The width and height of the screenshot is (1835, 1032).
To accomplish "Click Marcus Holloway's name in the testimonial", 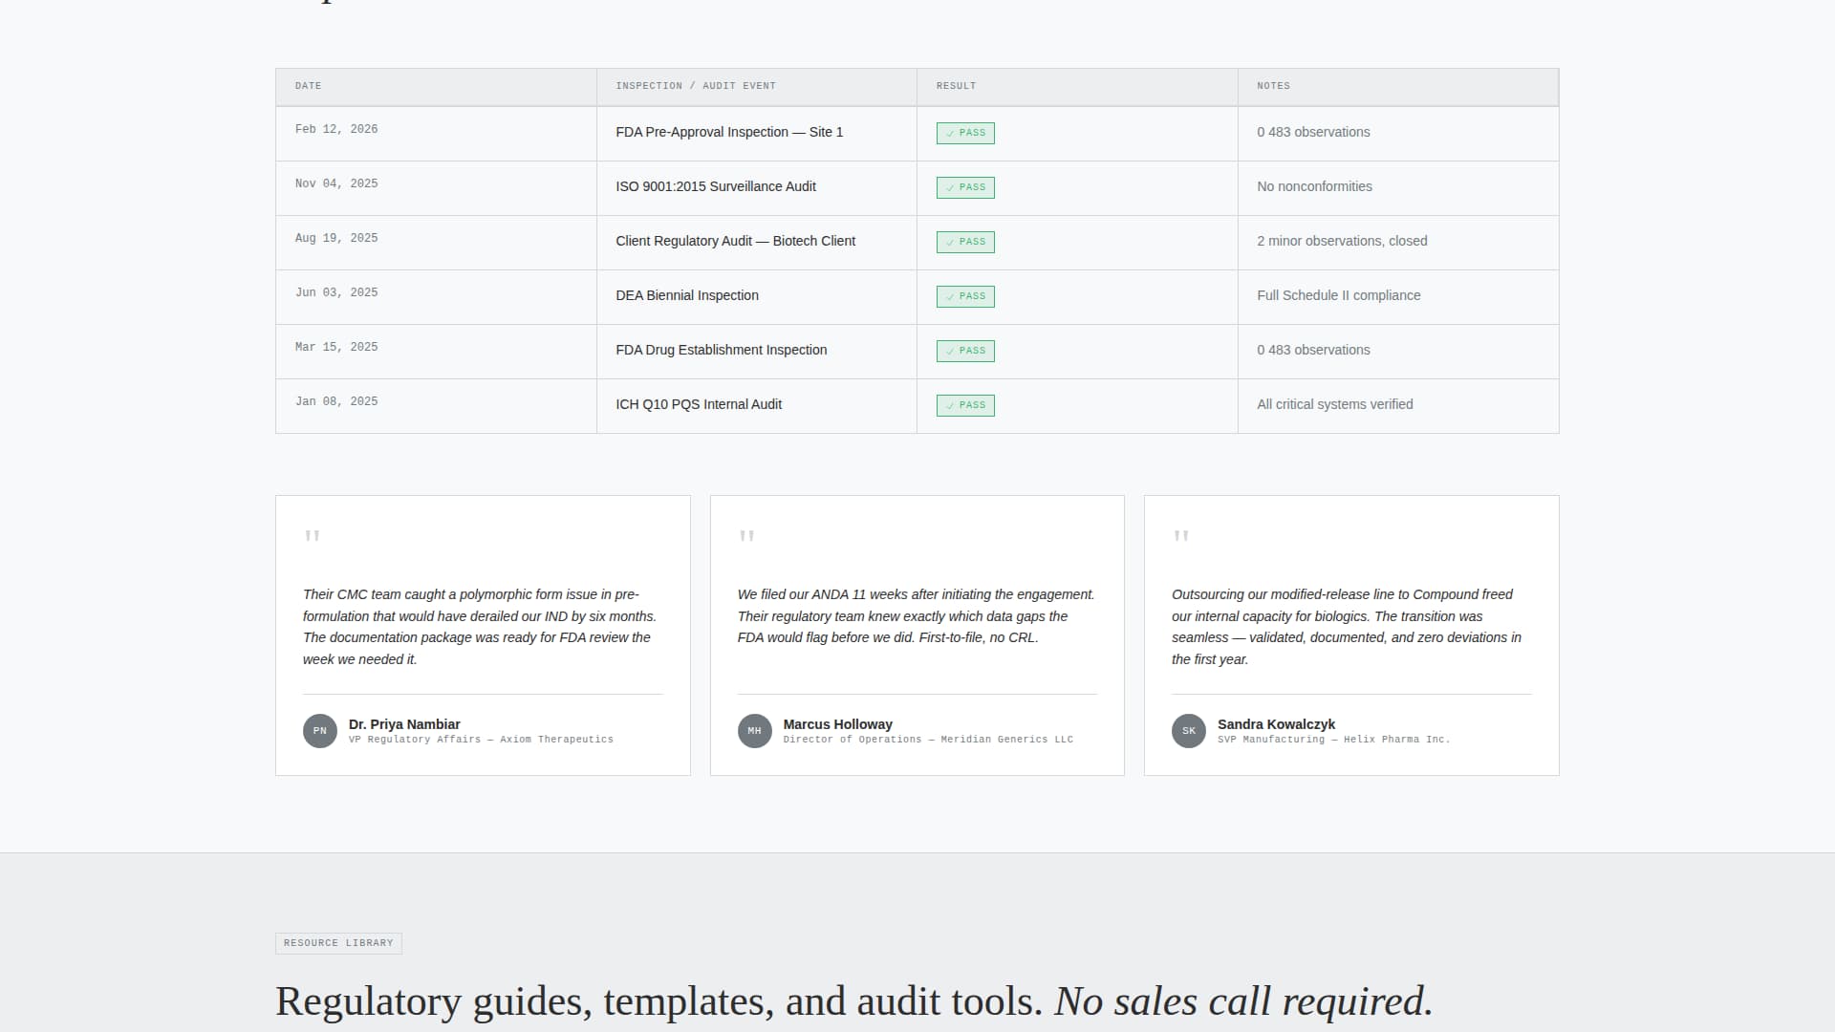I will pos(836,724).
